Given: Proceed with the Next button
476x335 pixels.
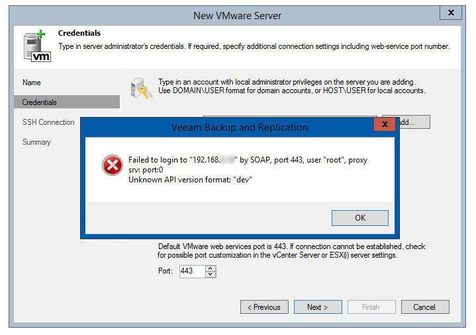Looking at the screenshot, I should 318,307.
